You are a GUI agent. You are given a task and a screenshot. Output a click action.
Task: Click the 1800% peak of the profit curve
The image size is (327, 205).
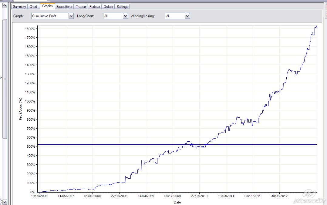(x=316, y=26)
